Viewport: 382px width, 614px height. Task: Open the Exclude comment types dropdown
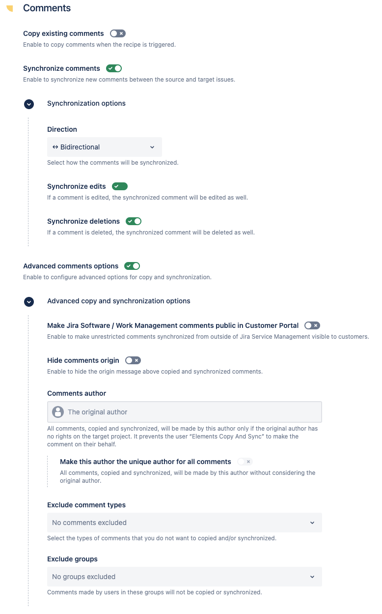(184, 523)
